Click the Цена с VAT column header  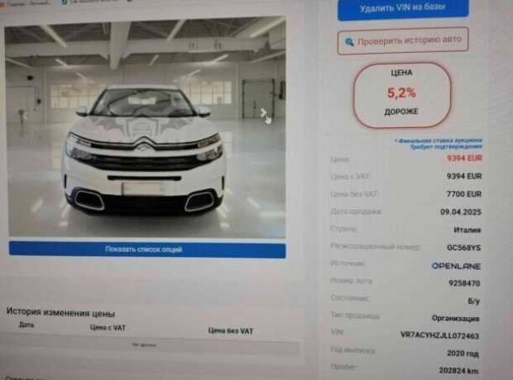click(x=108, y=327)
